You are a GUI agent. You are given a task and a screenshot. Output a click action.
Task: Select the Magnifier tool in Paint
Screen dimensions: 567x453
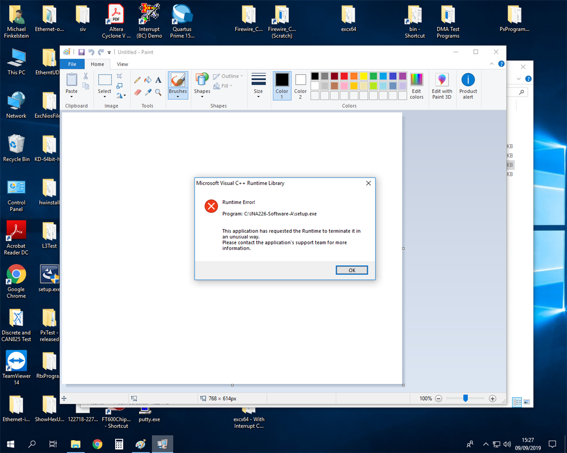pos(158,92)
